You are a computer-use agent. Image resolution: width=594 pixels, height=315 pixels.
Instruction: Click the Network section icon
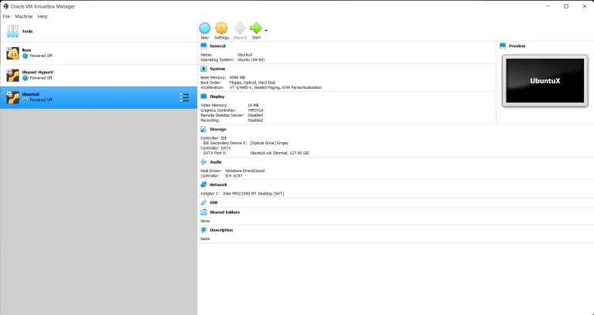[x=203, y=185]
